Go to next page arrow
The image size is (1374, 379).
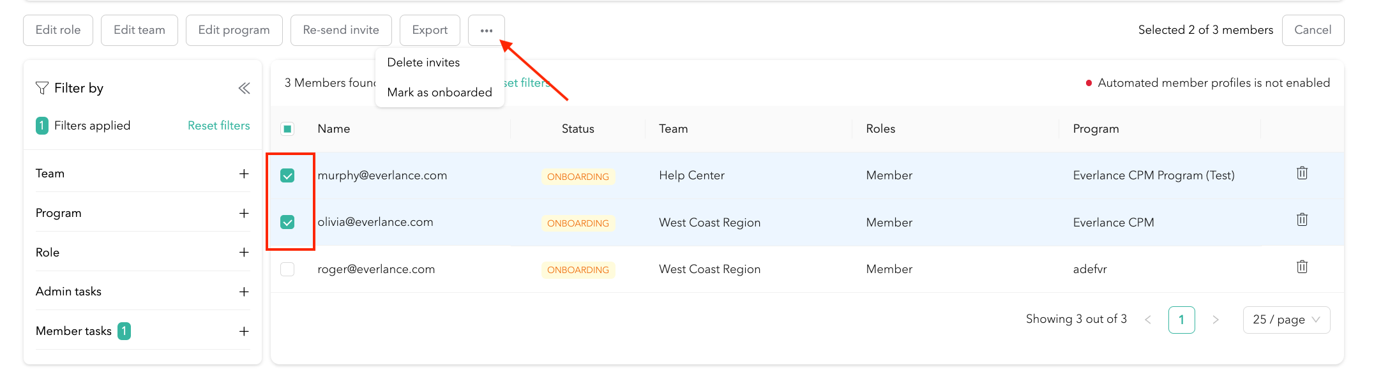[x=1215, y=320]
